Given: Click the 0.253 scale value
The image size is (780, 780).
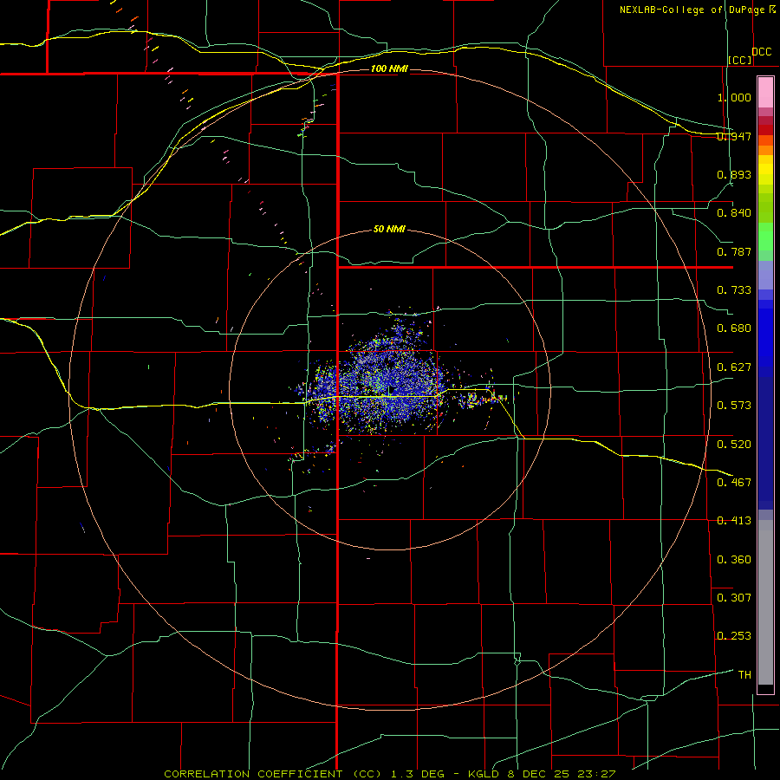Looking at the screenshot, I should click(734, 636).
